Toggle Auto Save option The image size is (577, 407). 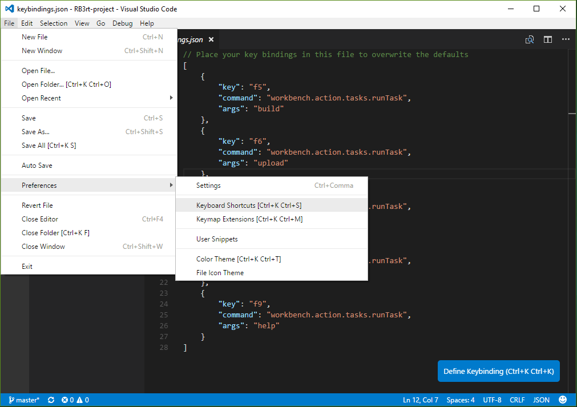(88, 165)
